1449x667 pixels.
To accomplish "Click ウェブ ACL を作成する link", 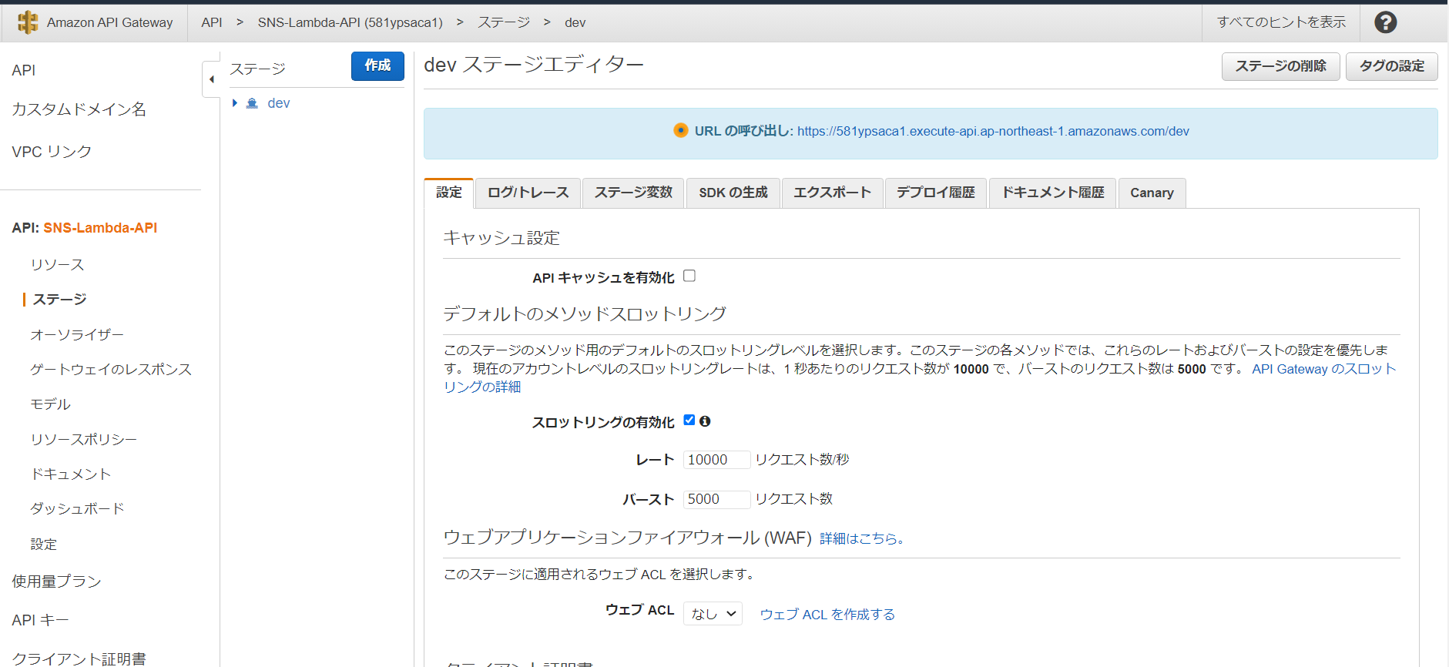I will click(827, 614).
